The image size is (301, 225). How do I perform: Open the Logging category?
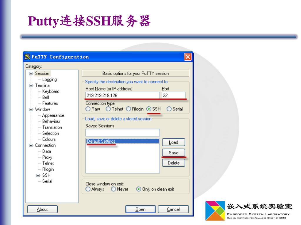click(49, 79)
